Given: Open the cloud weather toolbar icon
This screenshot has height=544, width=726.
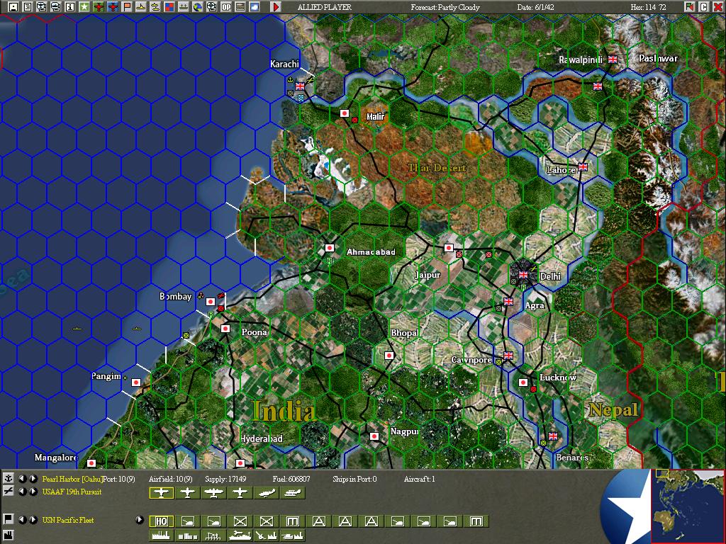Looking at the screenshot, I should click(x=255, y=6).
